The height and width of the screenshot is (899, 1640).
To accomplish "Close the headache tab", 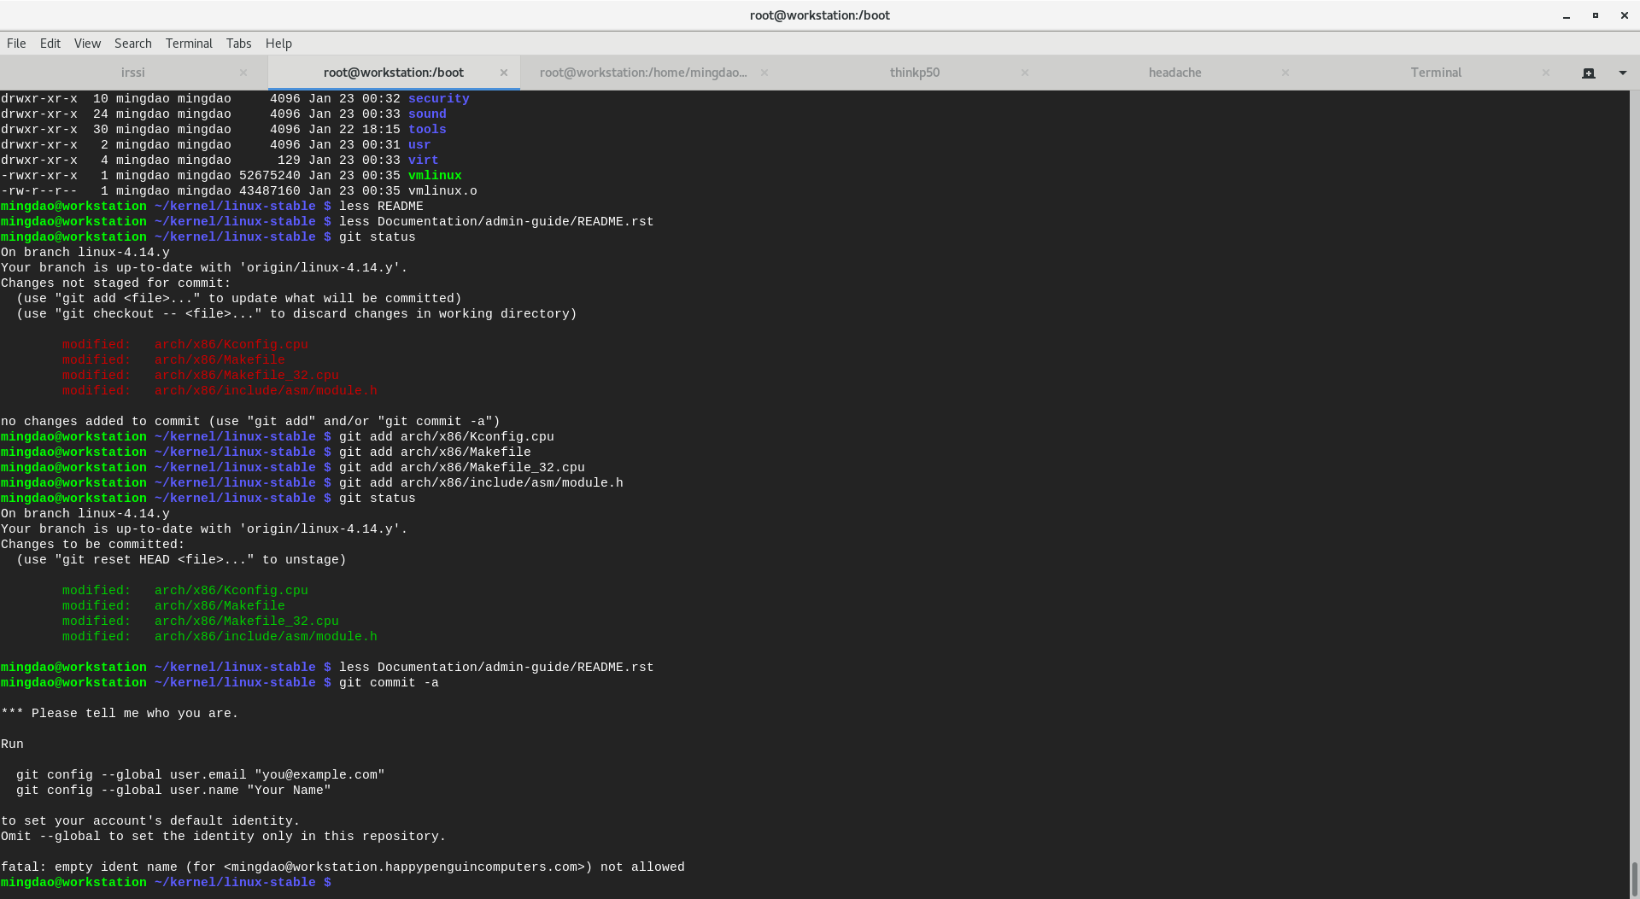I will (1286, 73).
